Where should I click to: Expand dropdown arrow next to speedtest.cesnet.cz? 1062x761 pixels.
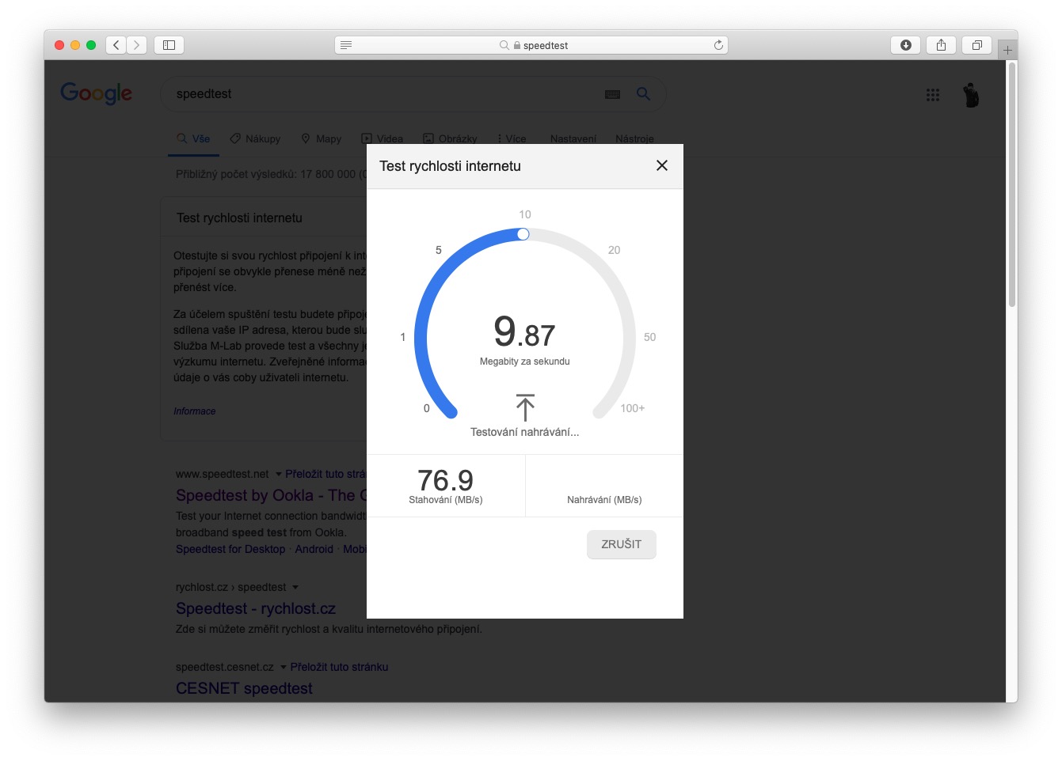(284, 667)
